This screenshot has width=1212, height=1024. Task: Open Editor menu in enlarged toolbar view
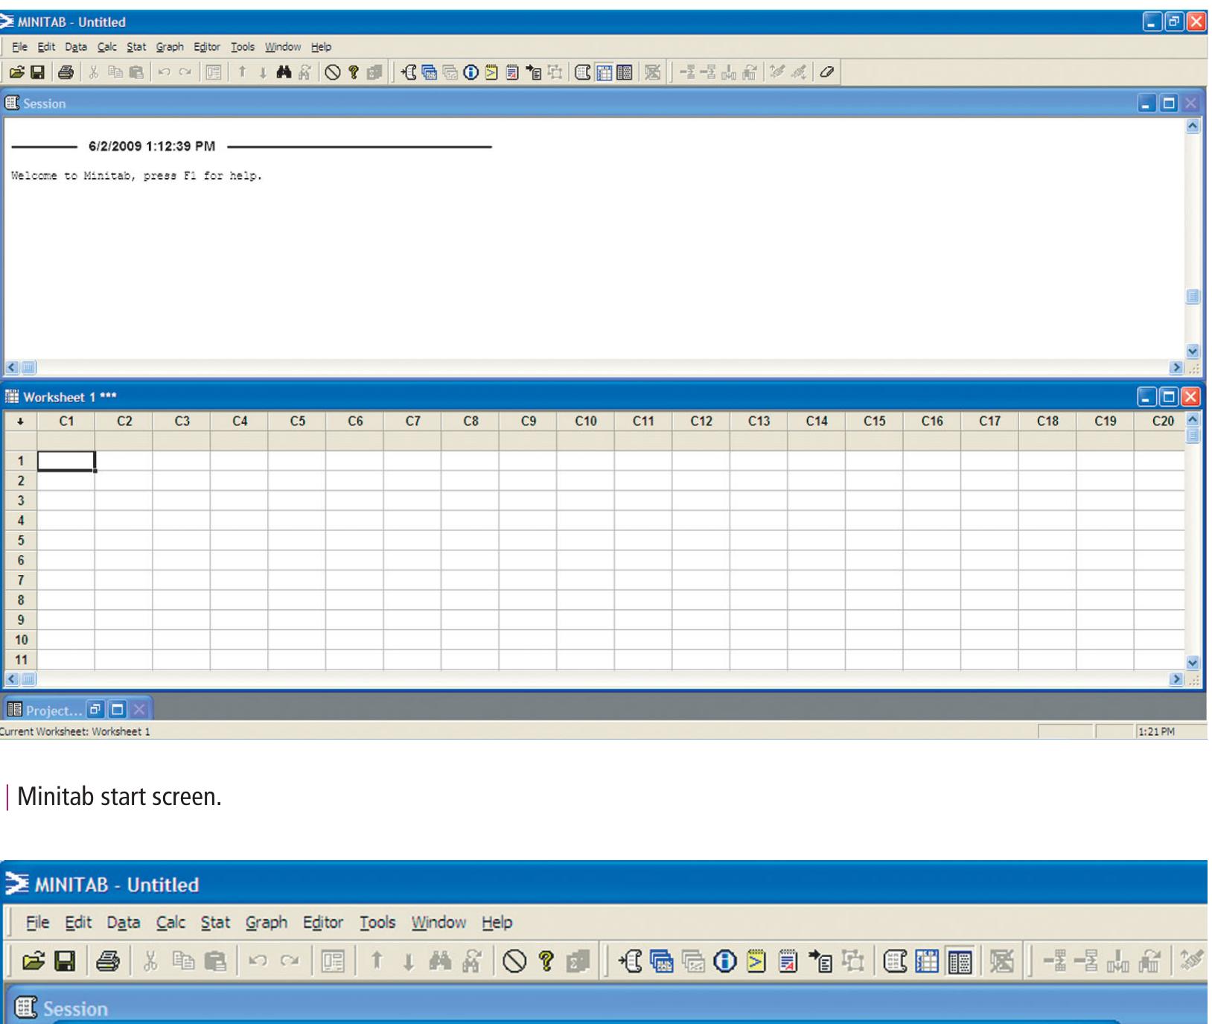(323, 923)
